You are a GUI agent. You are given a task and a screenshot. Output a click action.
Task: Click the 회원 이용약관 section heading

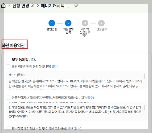point(13,45)
